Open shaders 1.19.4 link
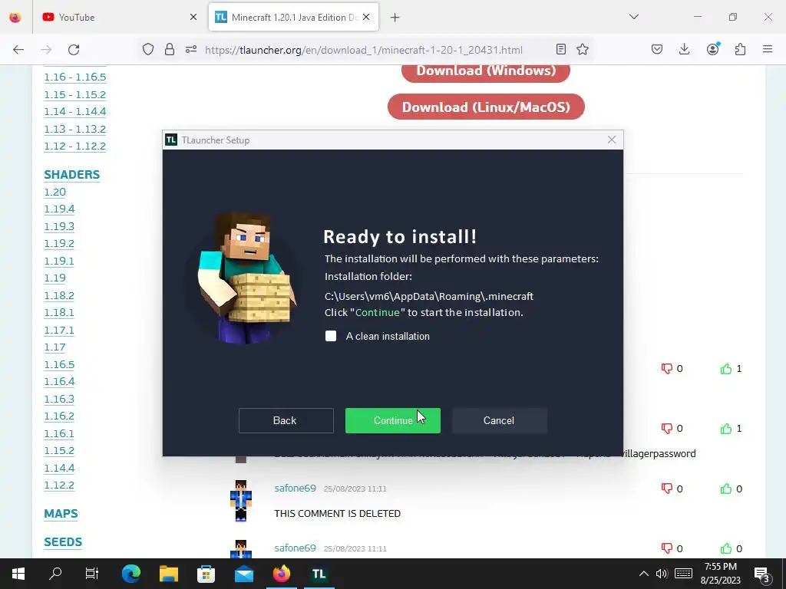Viewport: 786px width, 589px height. (x=59, y=209)
